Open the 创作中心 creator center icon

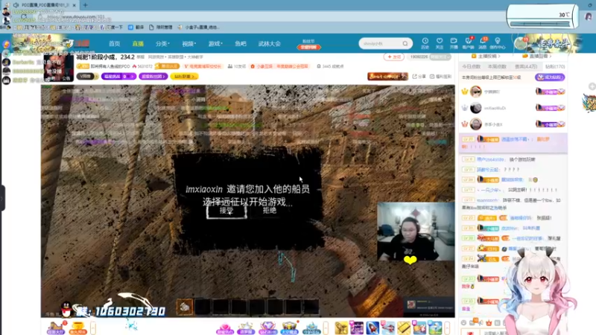(x=498, y=43)
